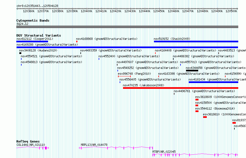Select the red esv3618610 variant bar

(x=205, y=117)
